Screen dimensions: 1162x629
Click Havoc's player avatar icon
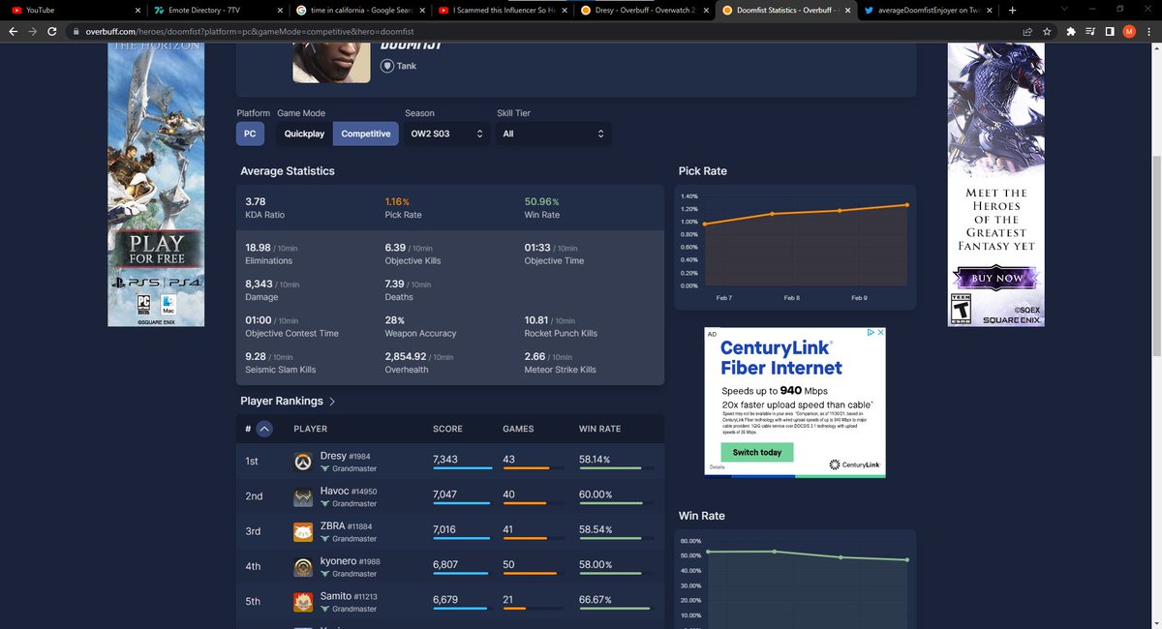click(x=302, y=496)
